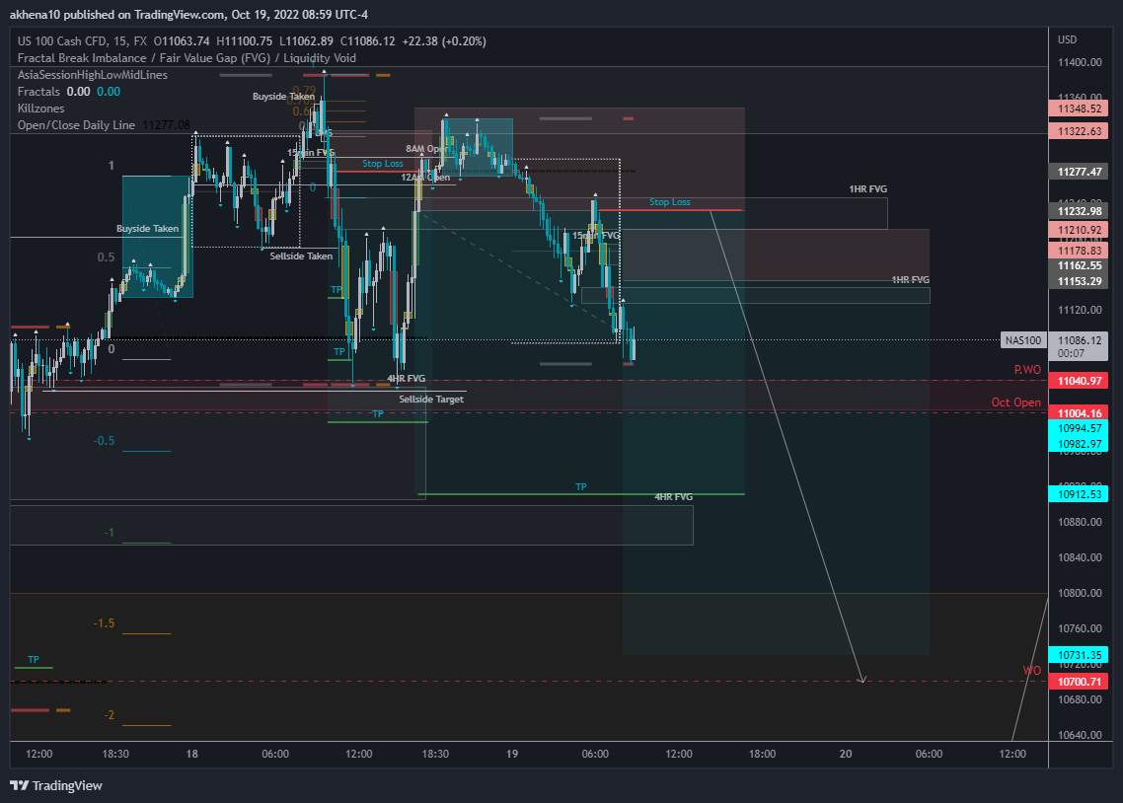Click the 11348.52 price tag
This screenshot has height=803, width=1123.
pos(1080,109)
